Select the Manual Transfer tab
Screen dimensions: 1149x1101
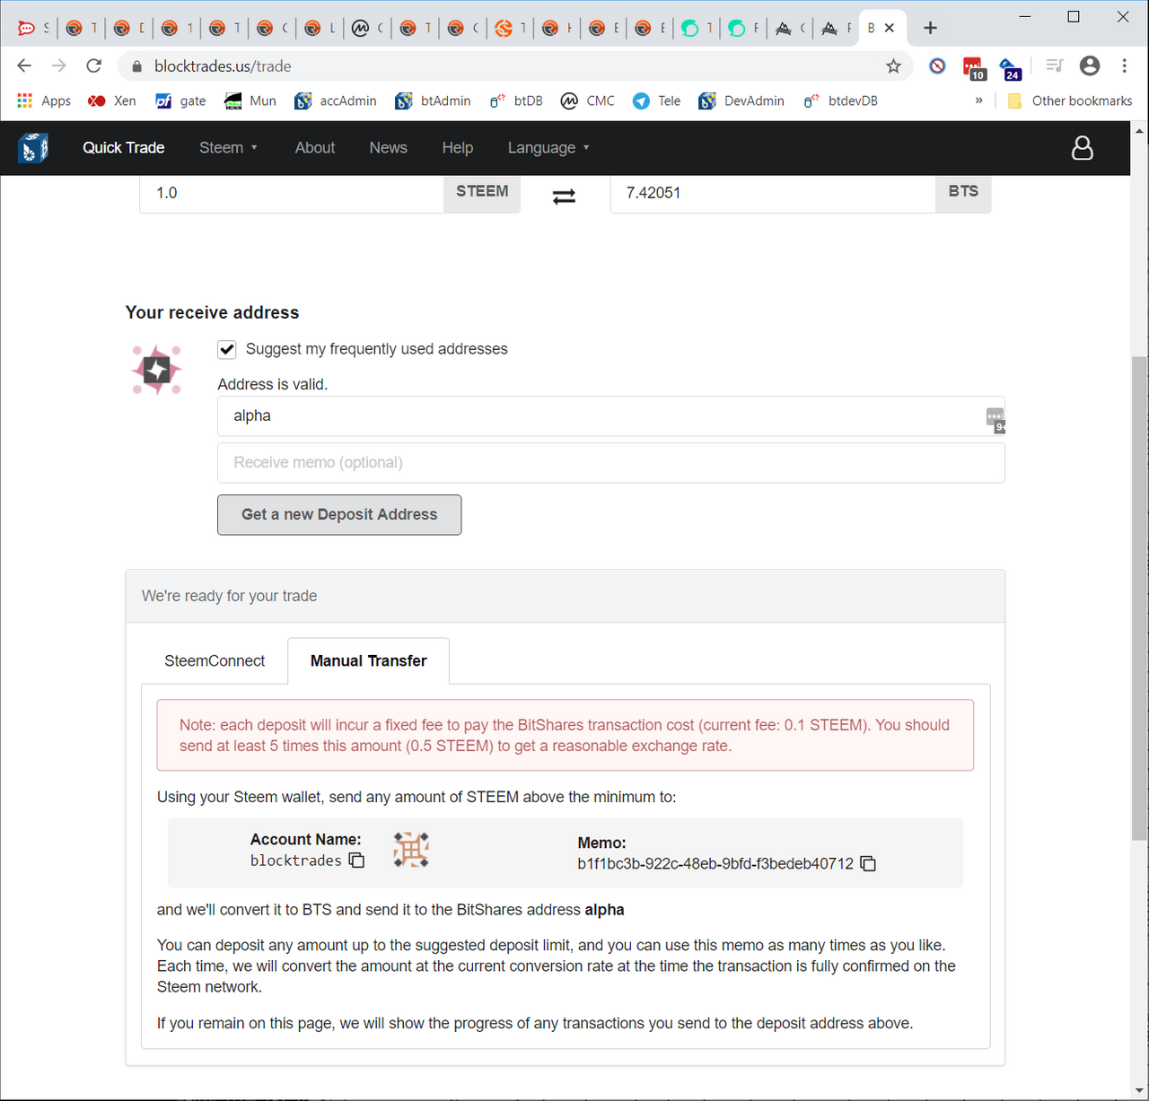tap(368, 661)
